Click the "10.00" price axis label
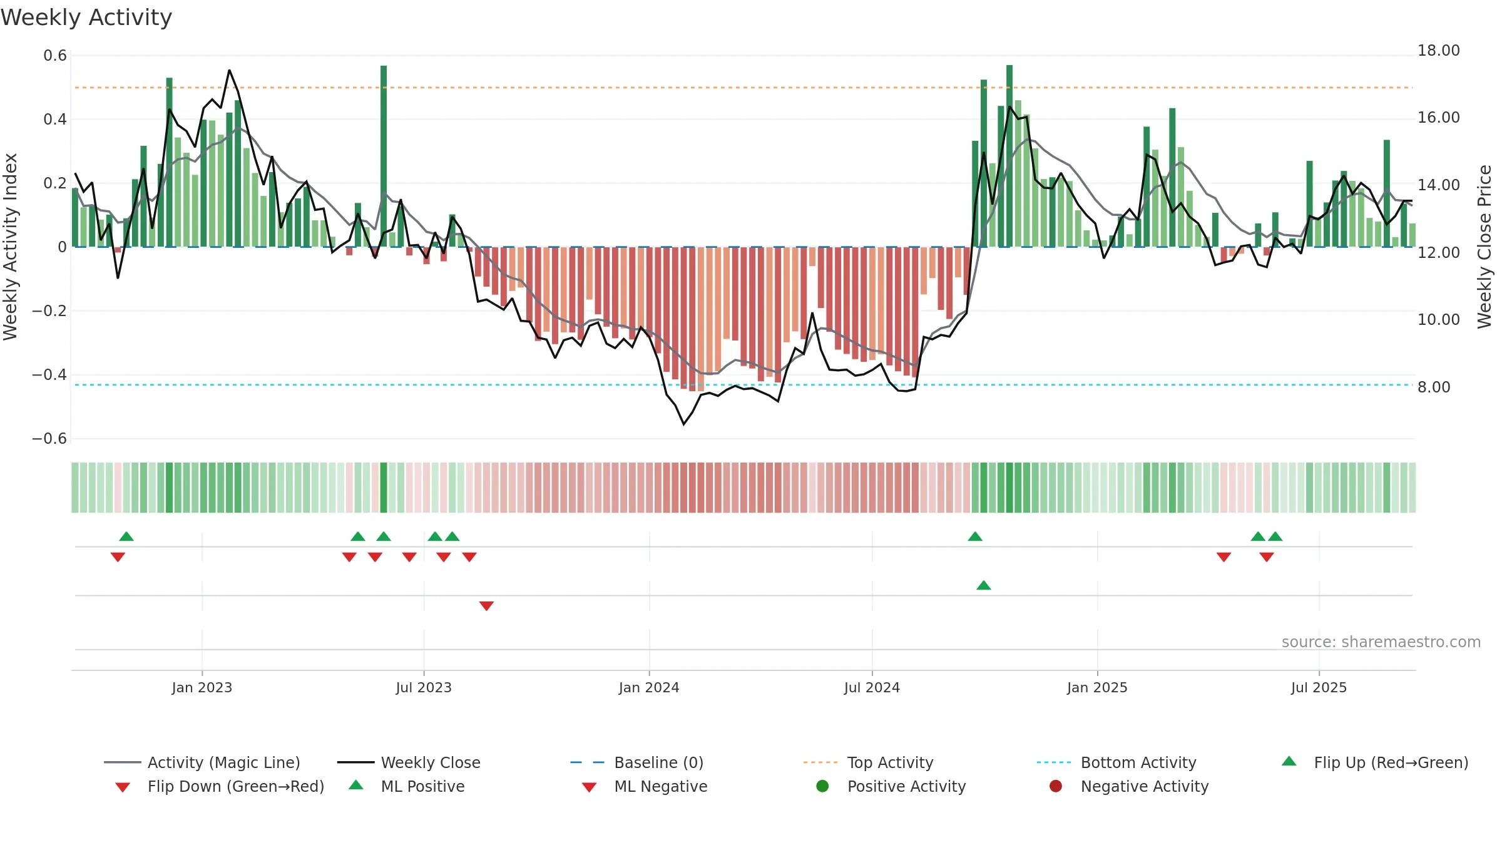The height and width of the screenshot is (845, 1502). point(1439,320)
